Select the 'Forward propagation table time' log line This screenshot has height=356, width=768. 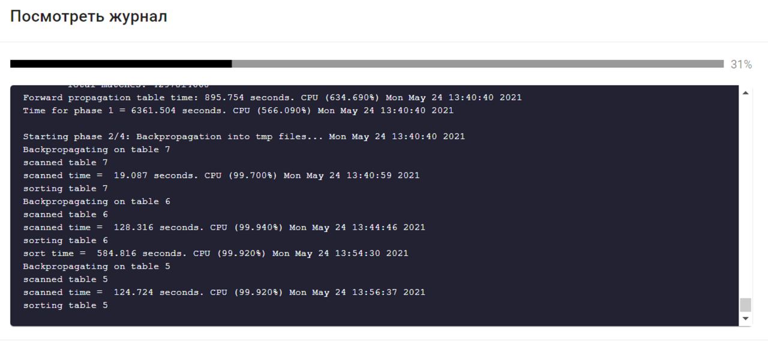(x=272, y=98)
